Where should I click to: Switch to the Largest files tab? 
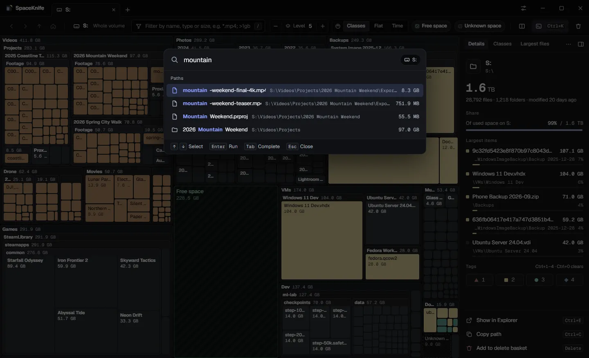535,44
